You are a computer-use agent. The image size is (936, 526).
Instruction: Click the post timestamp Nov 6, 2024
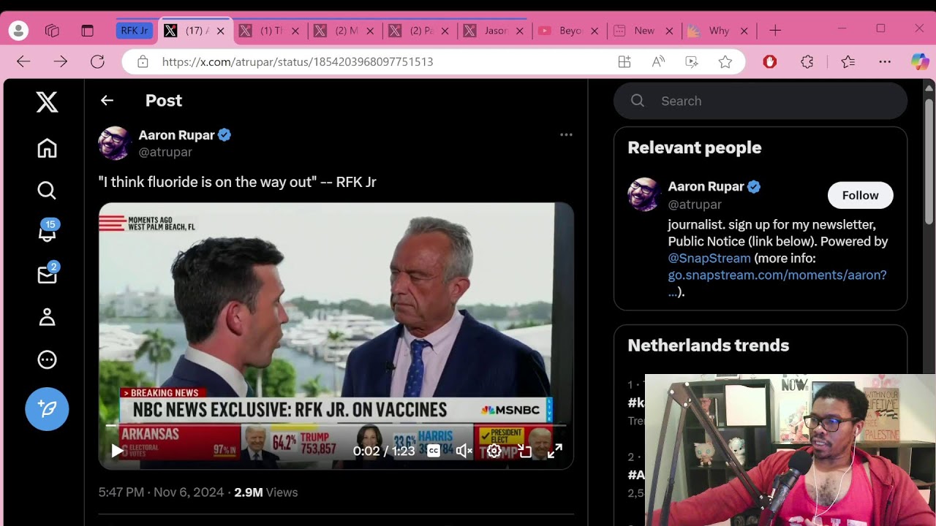click(161, 492)
